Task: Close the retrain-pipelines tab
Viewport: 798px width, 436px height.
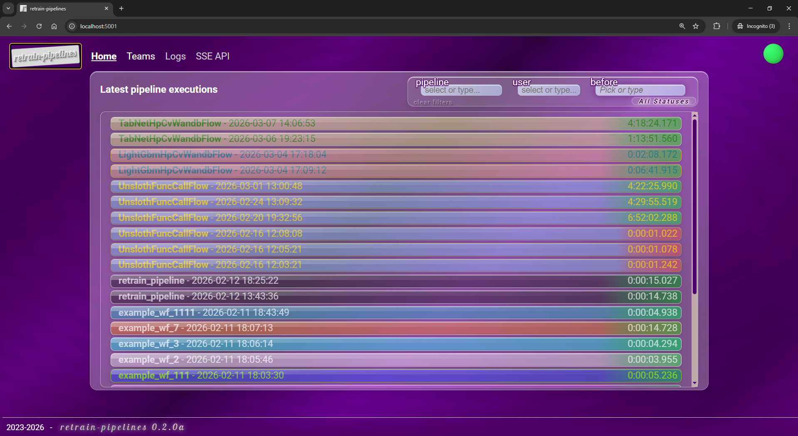Action: pyautogui.click(x=106, y=8)
